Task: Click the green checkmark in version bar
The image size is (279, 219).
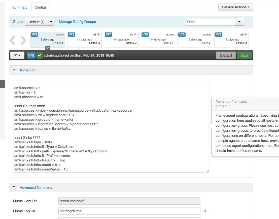Action: tap(40, 55)
